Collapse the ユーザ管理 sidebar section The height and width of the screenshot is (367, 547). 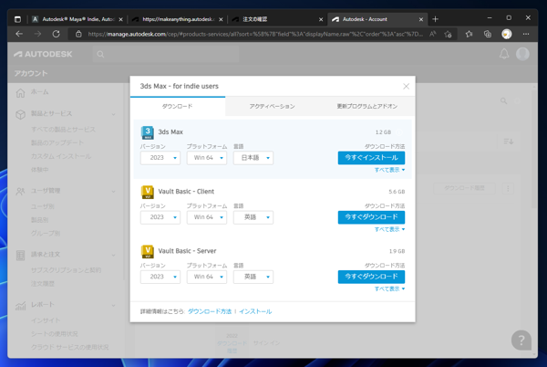113,192
